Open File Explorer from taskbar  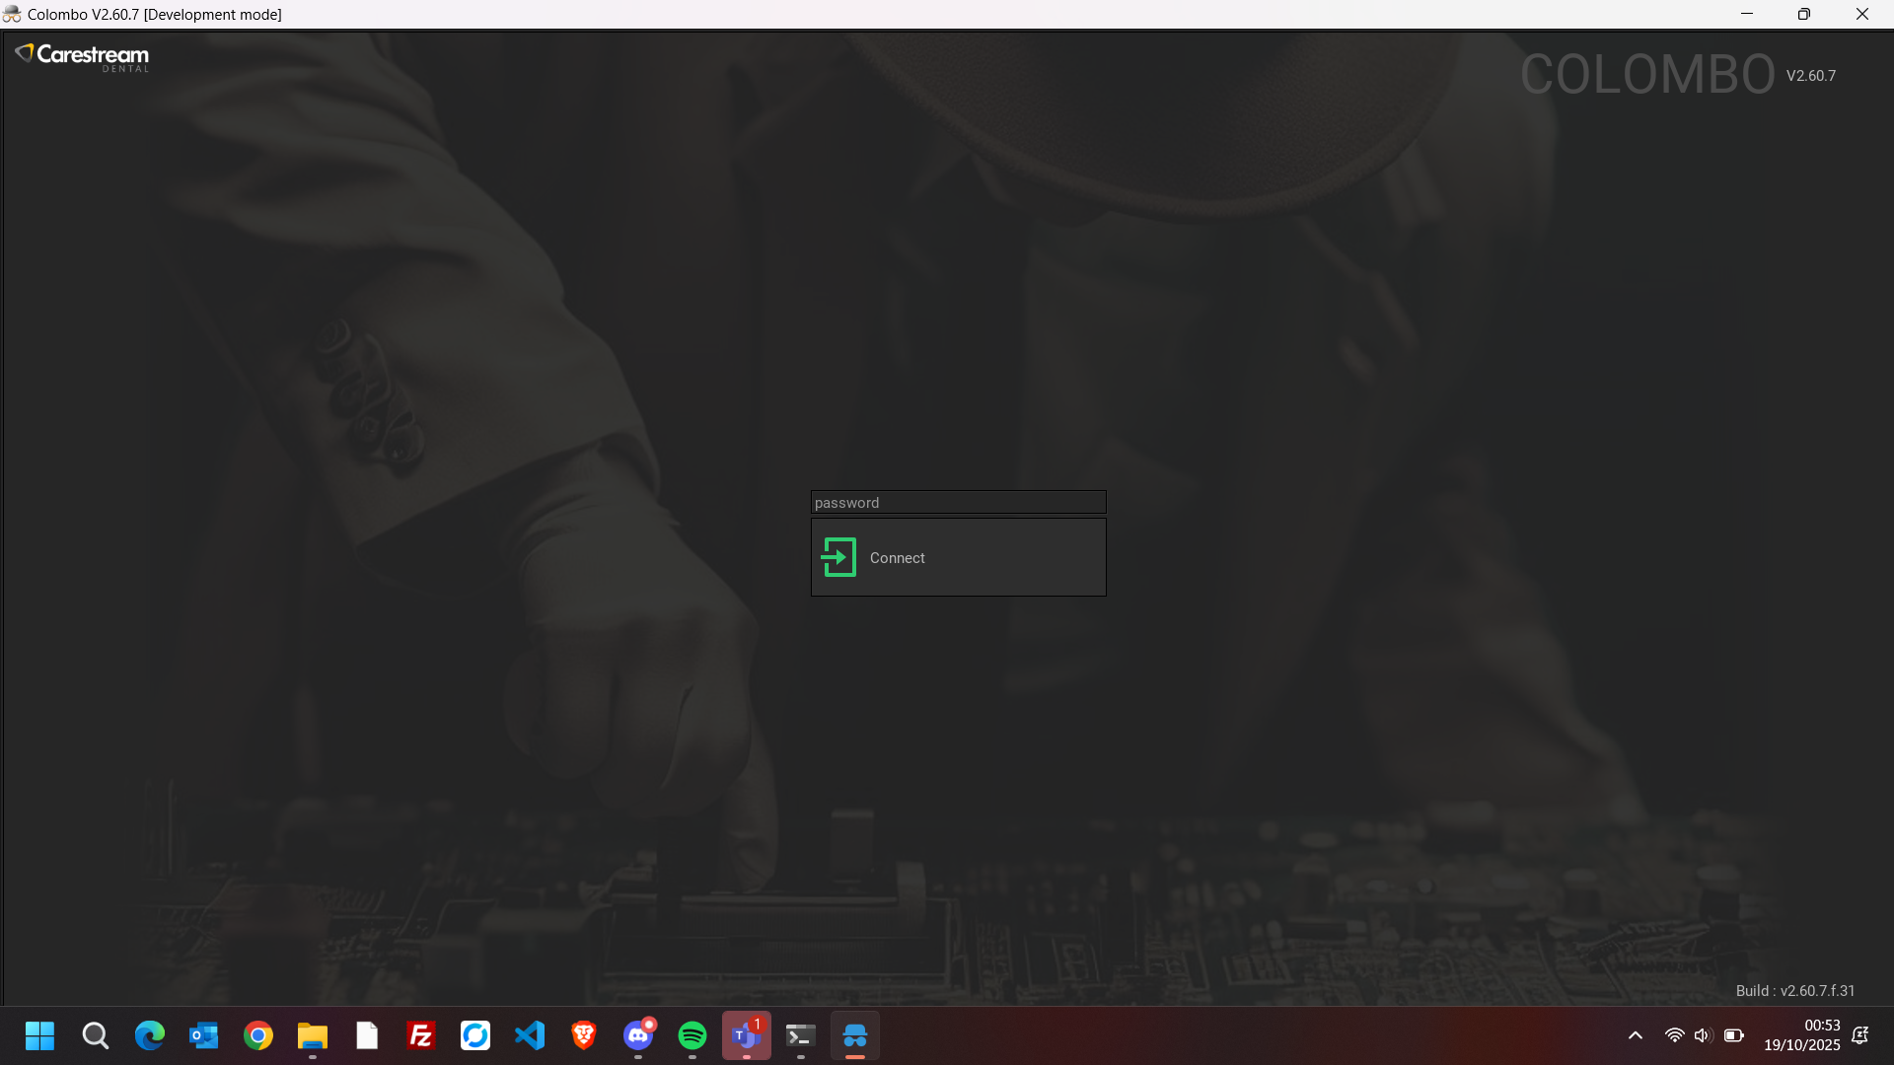(313, 1036)
